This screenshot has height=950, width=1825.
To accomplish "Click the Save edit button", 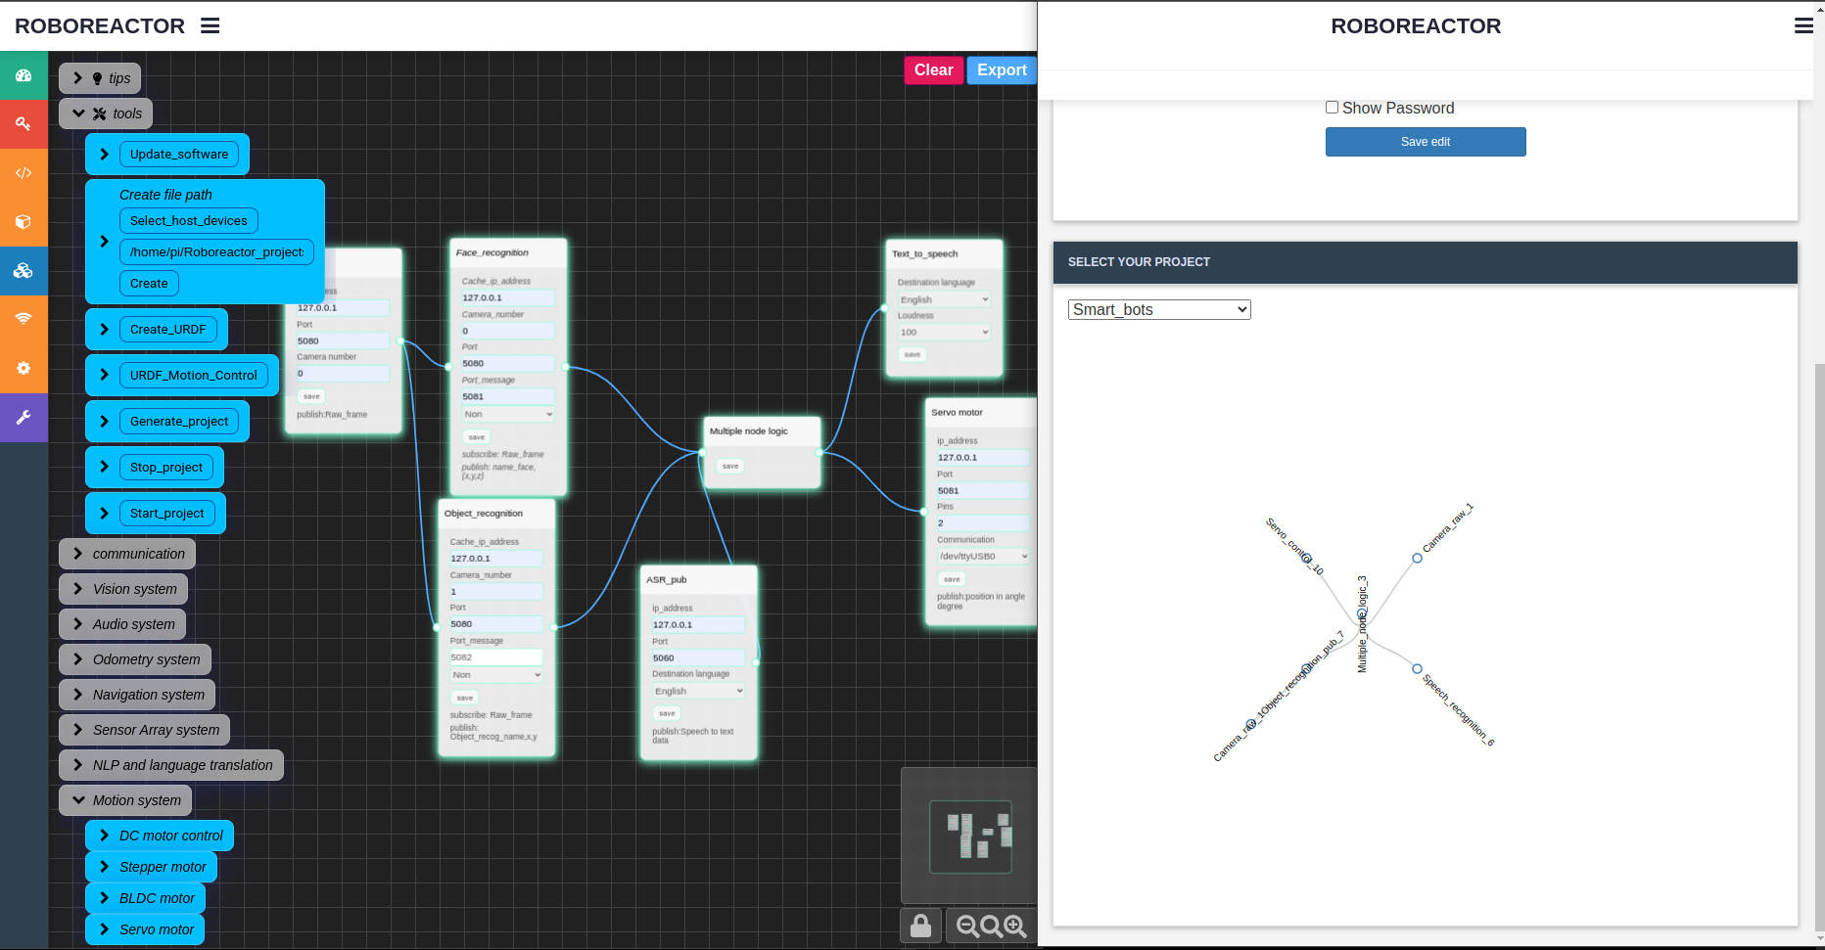I will tap(1426, 142).
